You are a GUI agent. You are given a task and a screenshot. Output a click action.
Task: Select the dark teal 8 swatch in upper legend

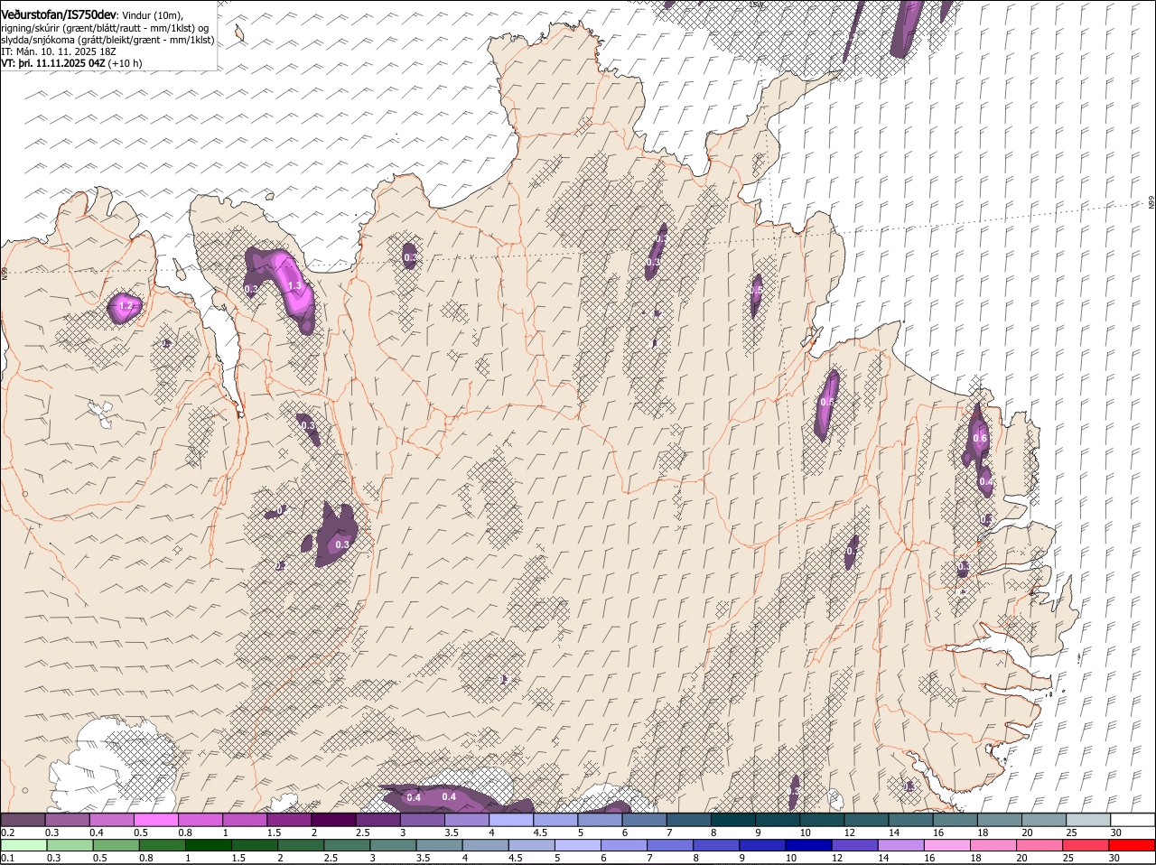[x=733, y=820]
